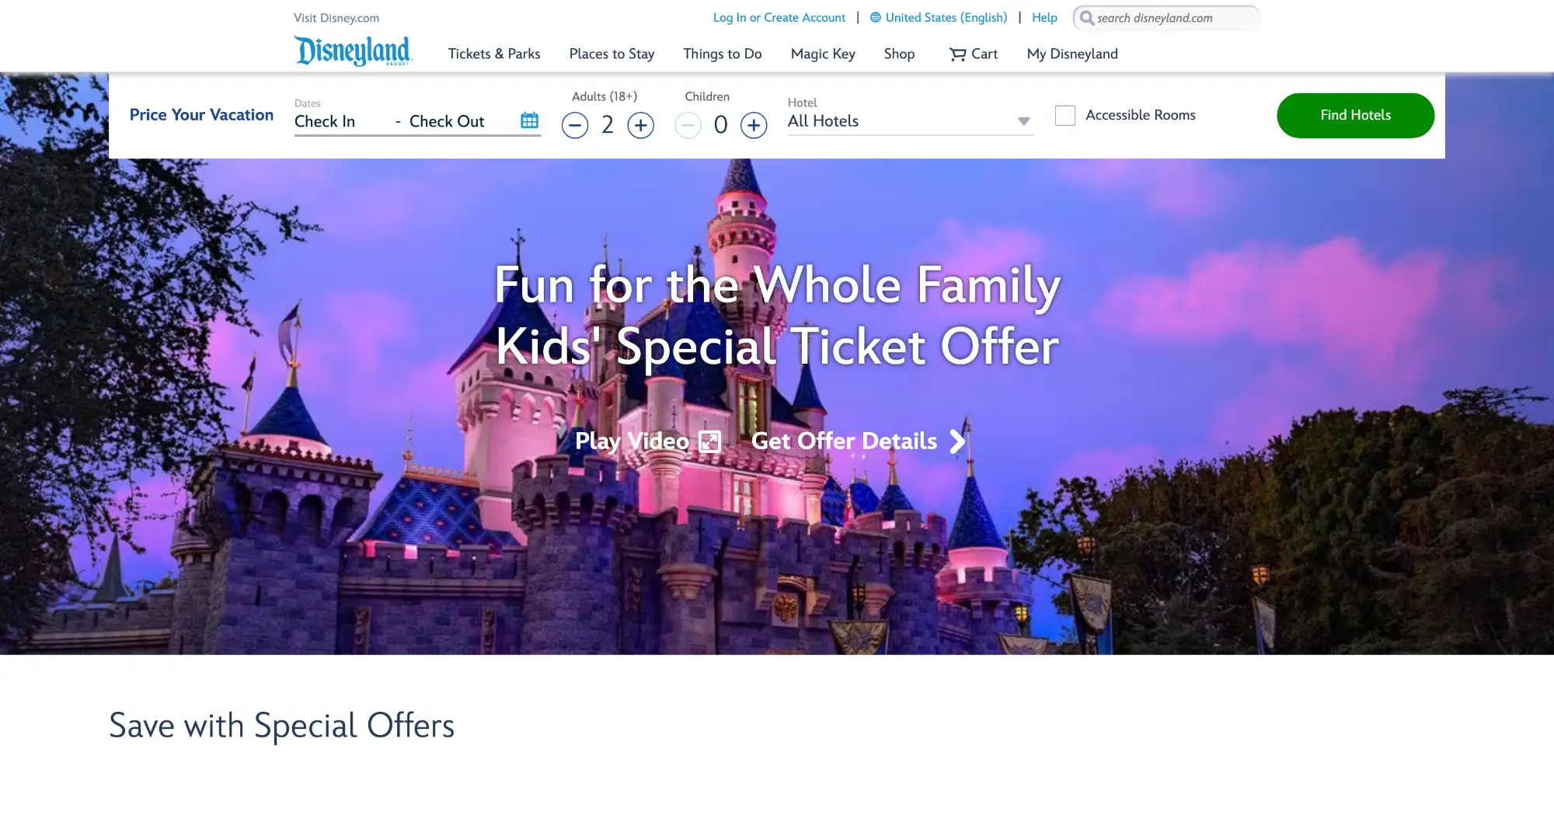Click the Save with Special Offers heading
Screen dimensions: 1554x833
coord(281,726)
